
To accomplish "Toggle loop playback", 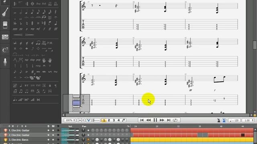I will pos(175,120).
